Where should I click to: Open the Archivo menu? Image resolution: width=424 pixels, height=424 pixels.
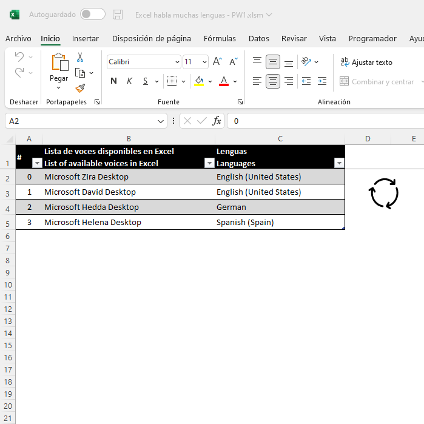pos(18,39)
